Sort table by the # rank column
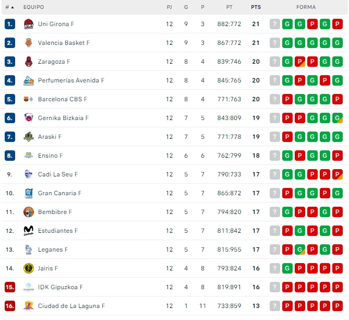This screenshot has height=320, width=349. 9,7
